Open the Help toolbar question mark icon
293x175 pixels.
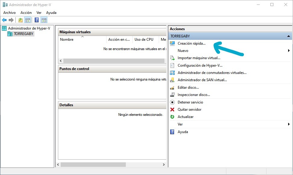37,20
